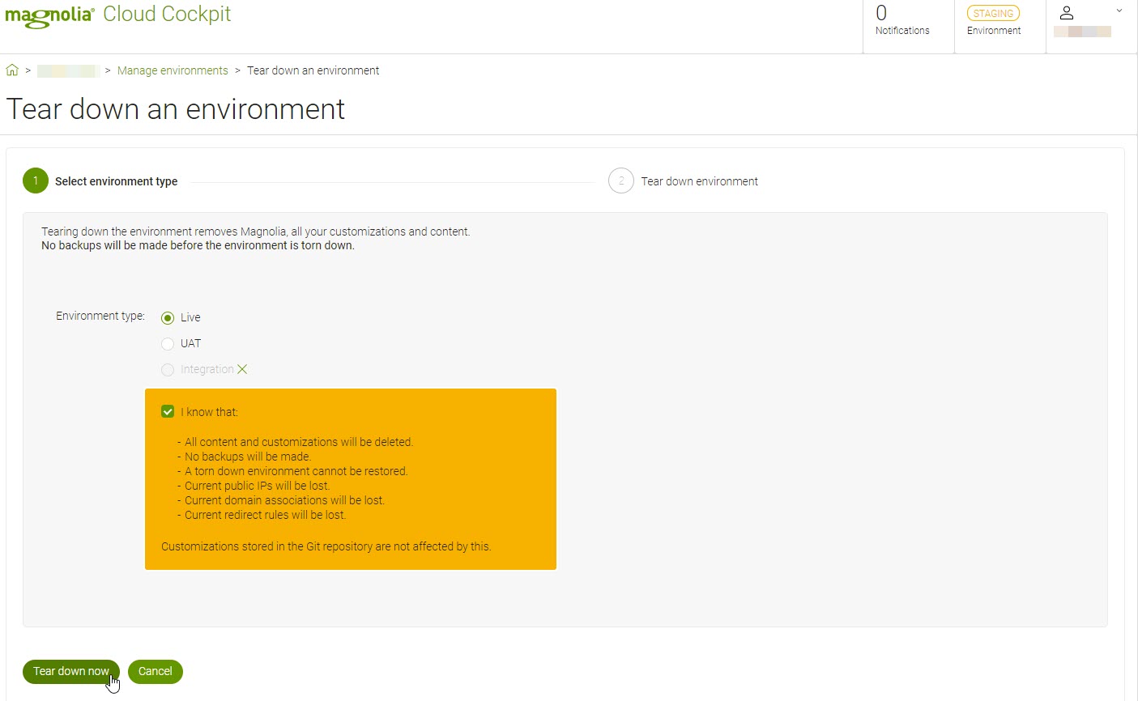1138x701 pixels.
Task: Click 'All content and customizations will be deleted.'
Action: 299,442
